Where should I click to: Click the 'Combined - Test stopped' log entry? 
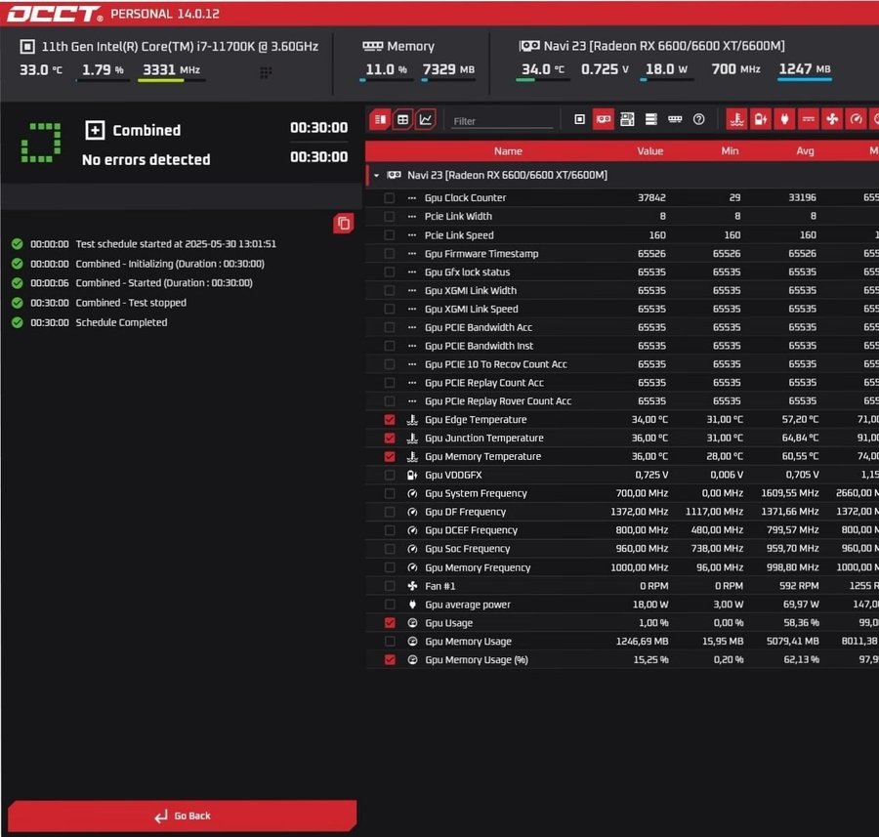(131, 303)
